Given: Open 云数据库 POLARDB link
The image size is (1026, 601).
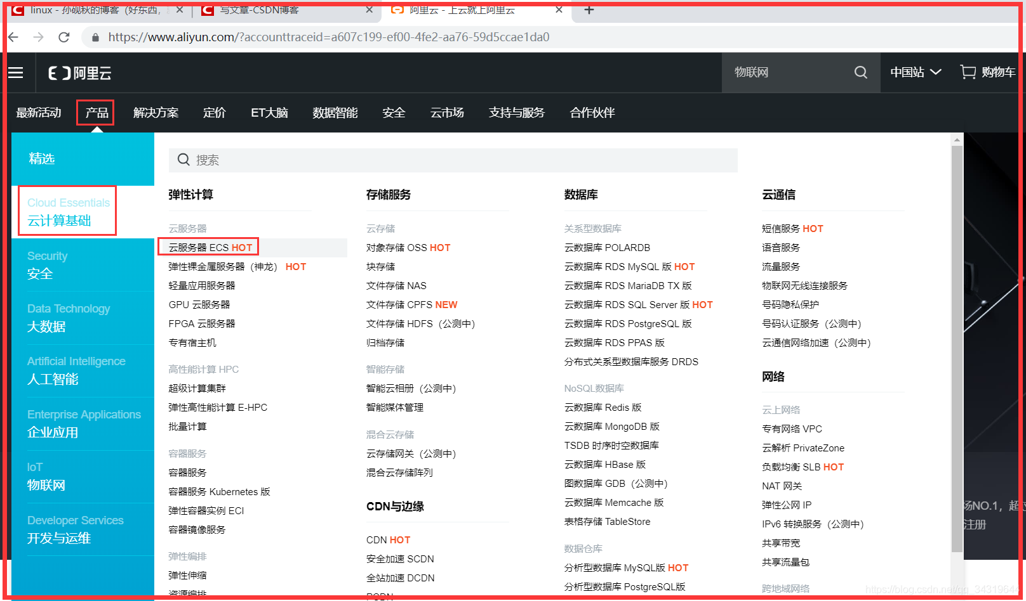Looking at the screenshot, I should pos(607,247).
